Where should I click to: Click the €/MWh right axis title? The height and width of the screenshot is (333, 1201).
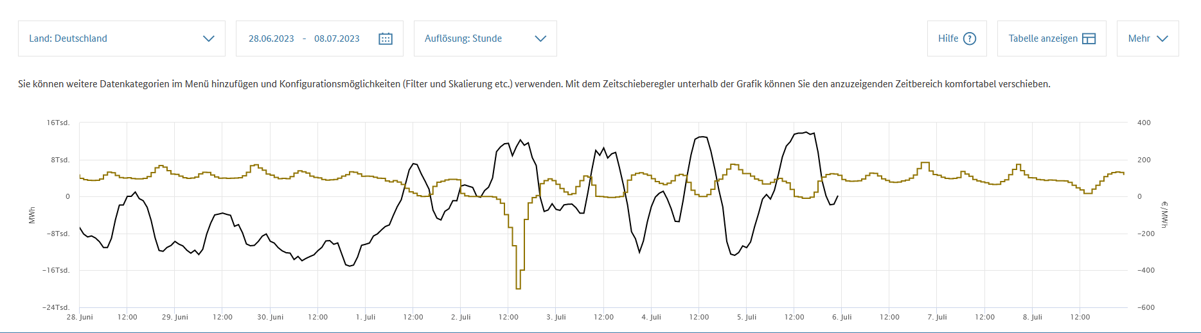[1164, 214]
